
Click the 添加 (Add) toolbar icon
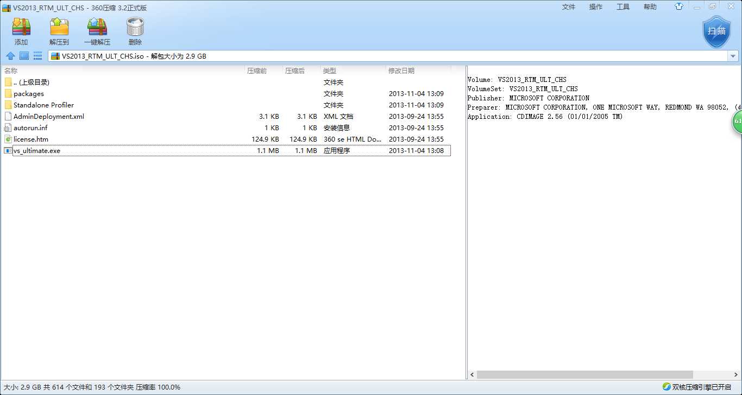(21, 27)
